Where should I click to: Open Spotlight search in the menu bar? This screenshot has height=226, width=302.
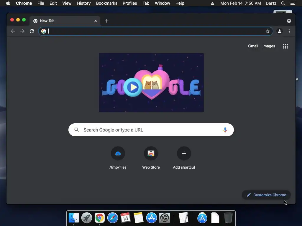[283, 3]
